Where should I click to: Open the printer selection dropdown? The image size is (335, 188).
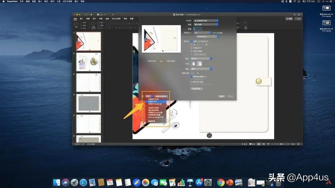click(204, 21)
